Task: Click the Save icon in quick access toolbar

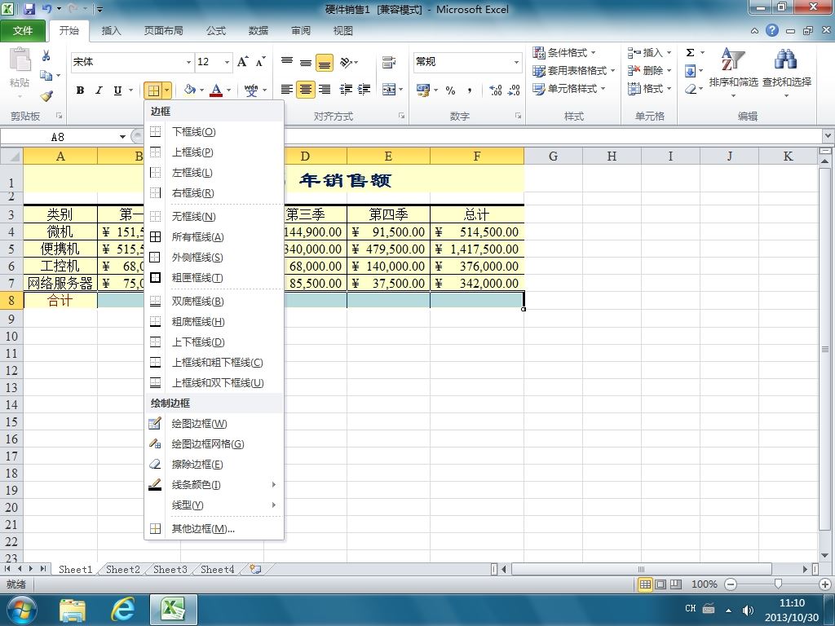Action: pos(29,9)
